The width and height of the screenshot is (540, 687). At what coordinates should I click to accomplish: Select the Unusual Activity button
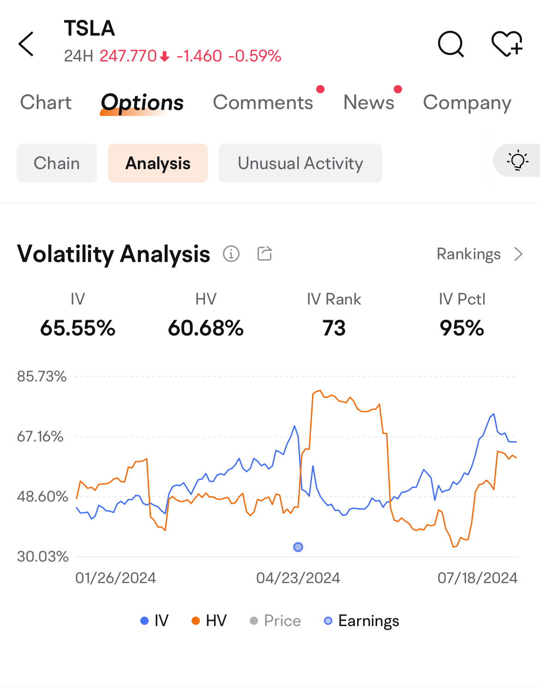click(300, 163)
